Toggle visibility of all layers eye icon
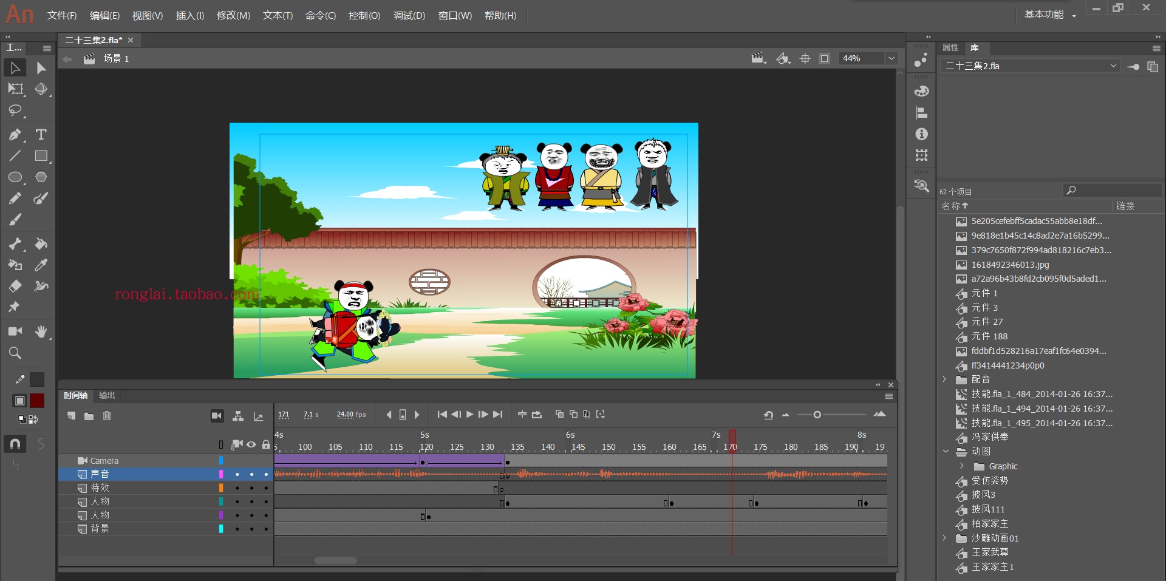 click(x=251, y=444)
